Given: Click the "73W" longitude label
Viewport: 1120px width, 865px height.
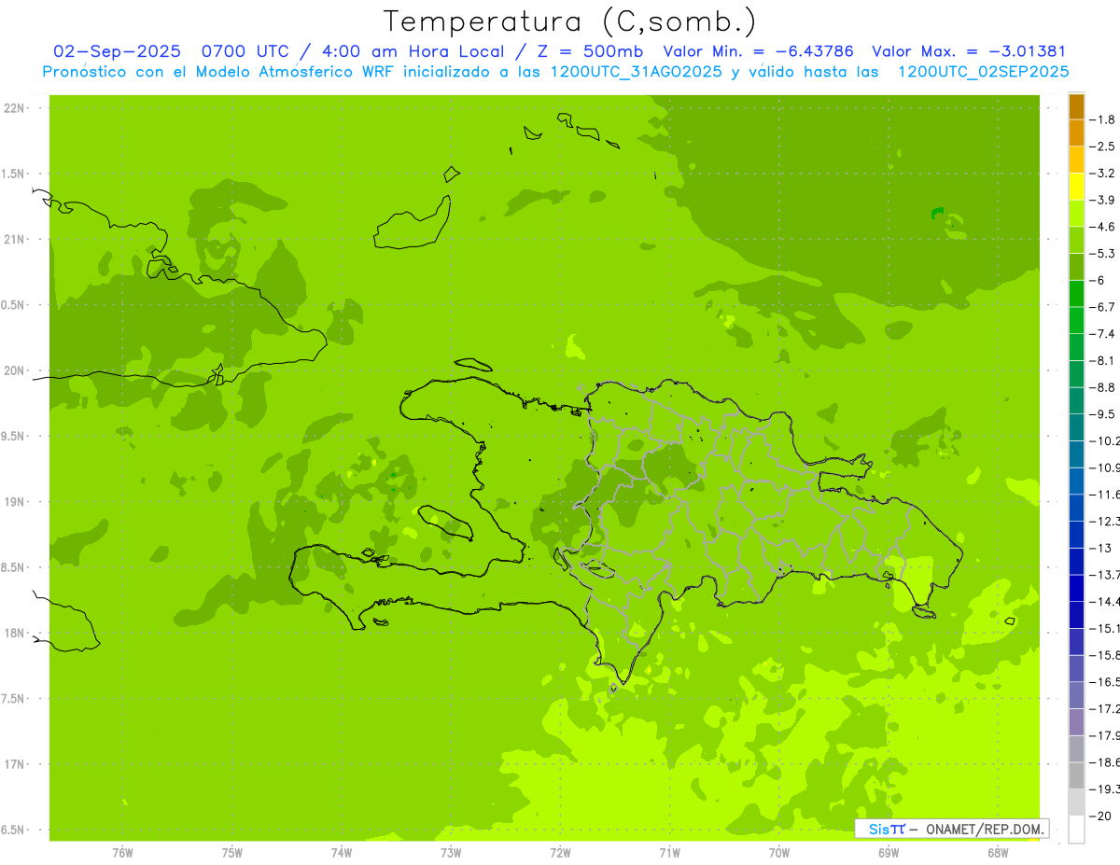Looking at the screenshot, I should tap(451, 852).
